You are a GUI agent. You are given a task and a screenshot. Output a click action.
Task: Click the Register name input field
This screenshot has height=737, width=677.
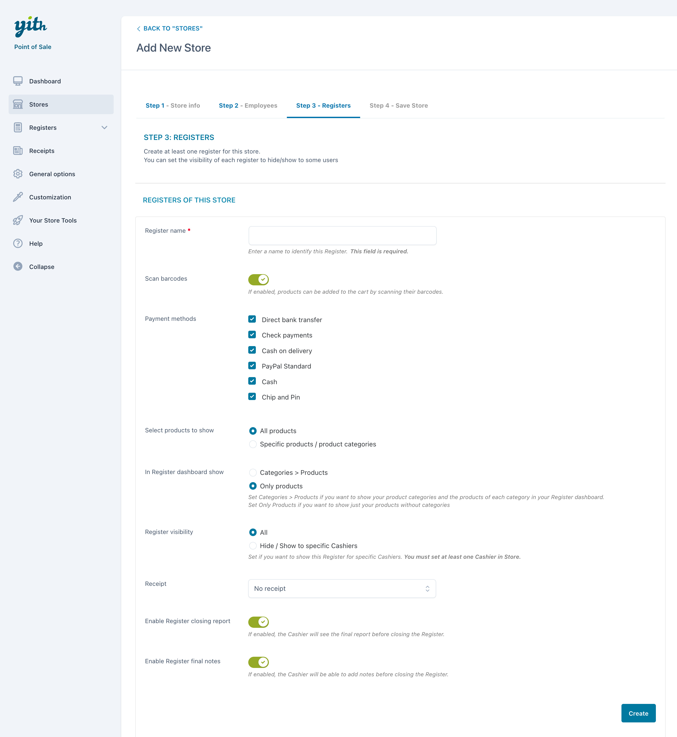[x=342, y=235]
